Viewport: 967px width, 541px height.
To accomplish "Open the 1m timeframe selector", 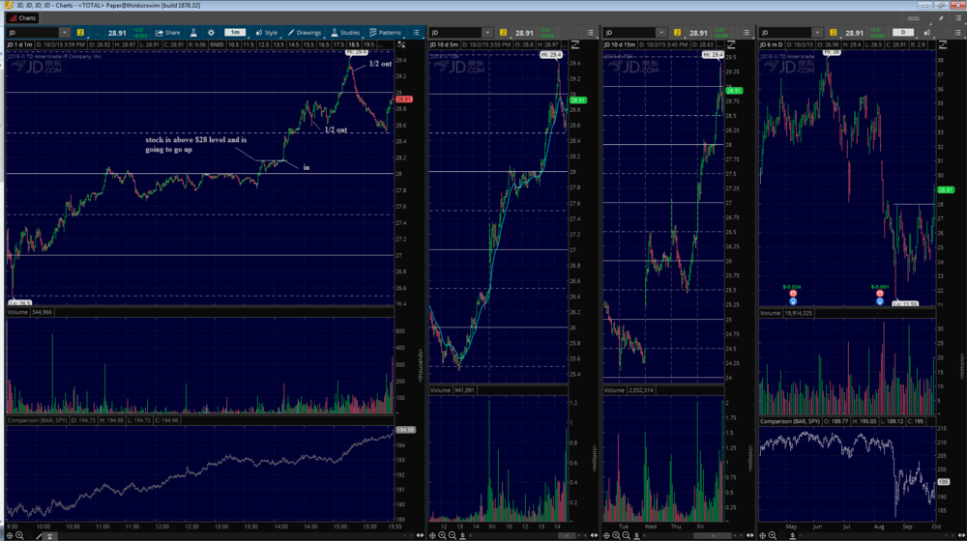I will point(235,33).
